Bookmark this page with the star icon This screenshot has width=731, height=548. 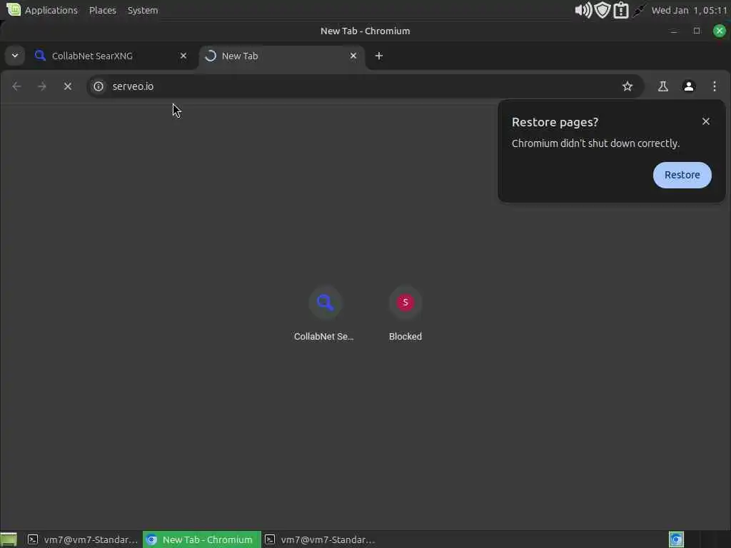coord(627,86)
